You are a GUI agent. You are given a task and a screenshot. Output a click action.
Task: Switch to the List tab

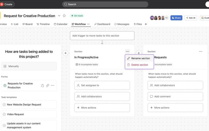(x=15, y=24)
